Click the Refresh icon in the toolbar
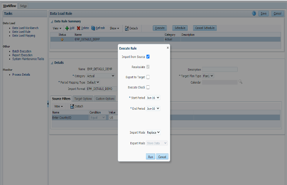This screenshot has width=287, height=185. (x=93, y=28)
